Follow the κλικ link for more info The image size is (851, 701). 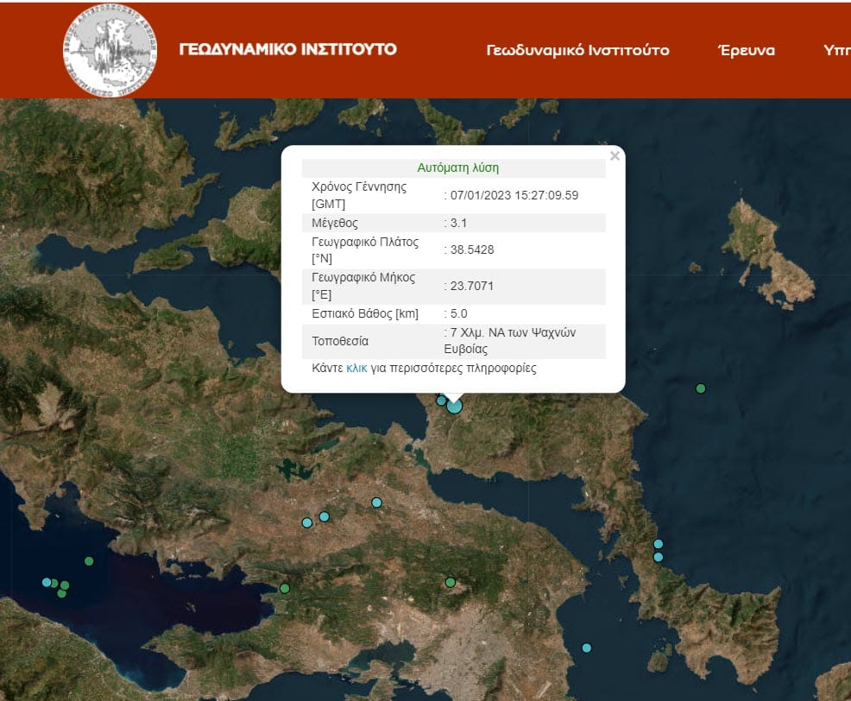[356, 368]
